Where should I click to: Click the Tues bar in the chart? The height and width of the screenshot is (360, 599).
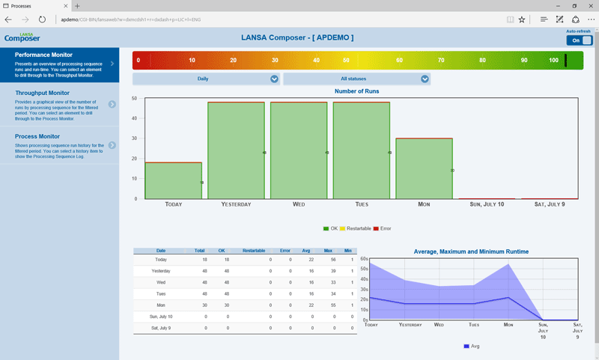362,150
